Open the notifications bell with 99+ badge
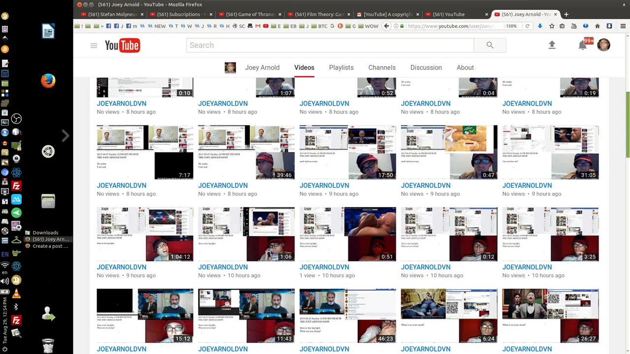630x354 pixels. pos(583,45)
